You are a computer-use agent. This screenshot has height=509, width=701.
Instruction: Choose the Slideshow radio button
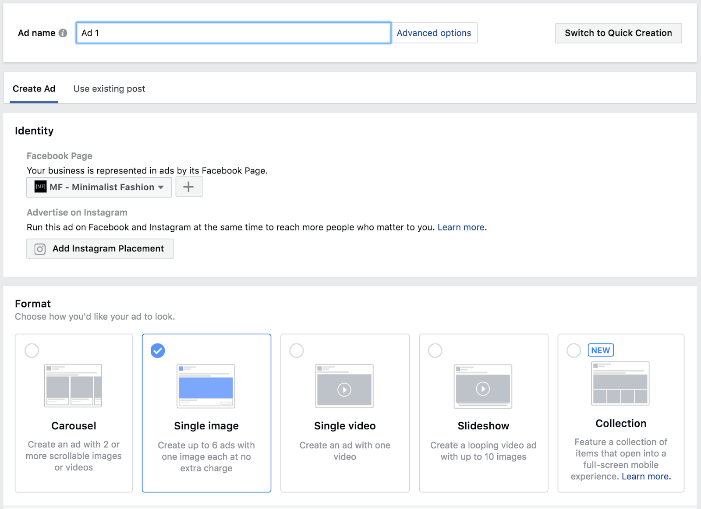click(435, 350)
